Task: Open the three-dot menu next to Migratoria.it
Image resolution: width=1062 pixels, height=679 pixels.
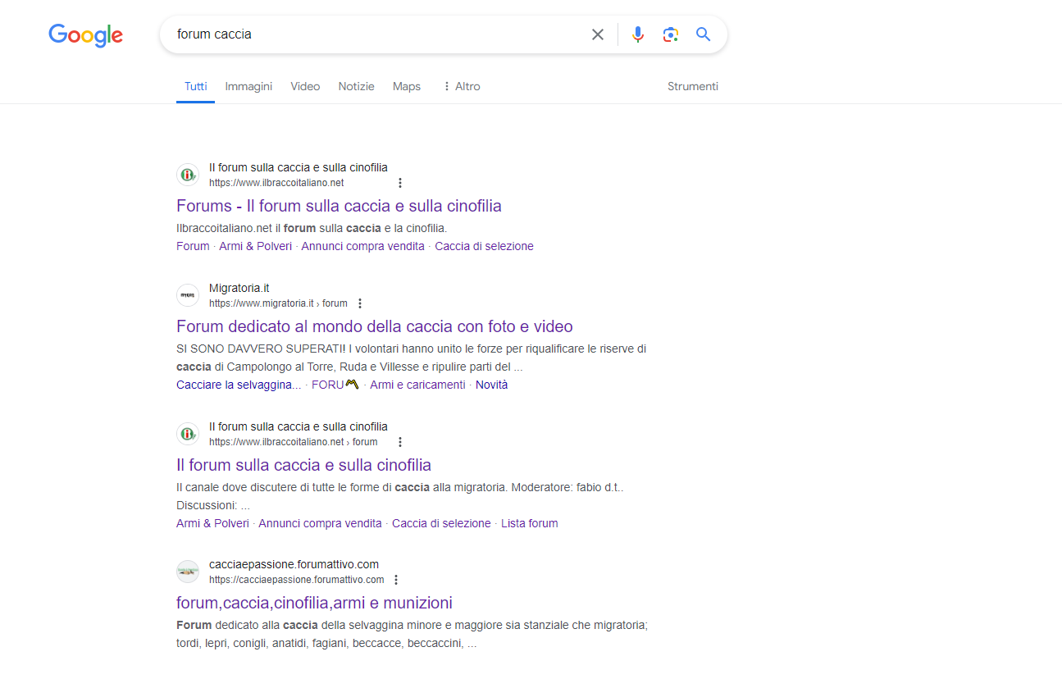Action: point(360,302)
